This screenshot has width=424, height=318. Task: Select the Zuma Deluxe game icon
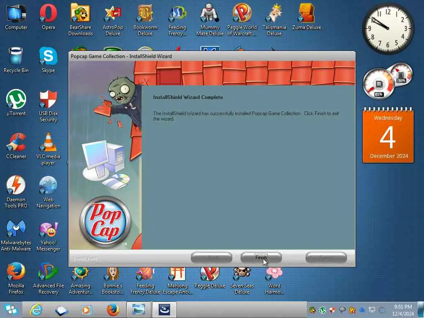[306, 17]
